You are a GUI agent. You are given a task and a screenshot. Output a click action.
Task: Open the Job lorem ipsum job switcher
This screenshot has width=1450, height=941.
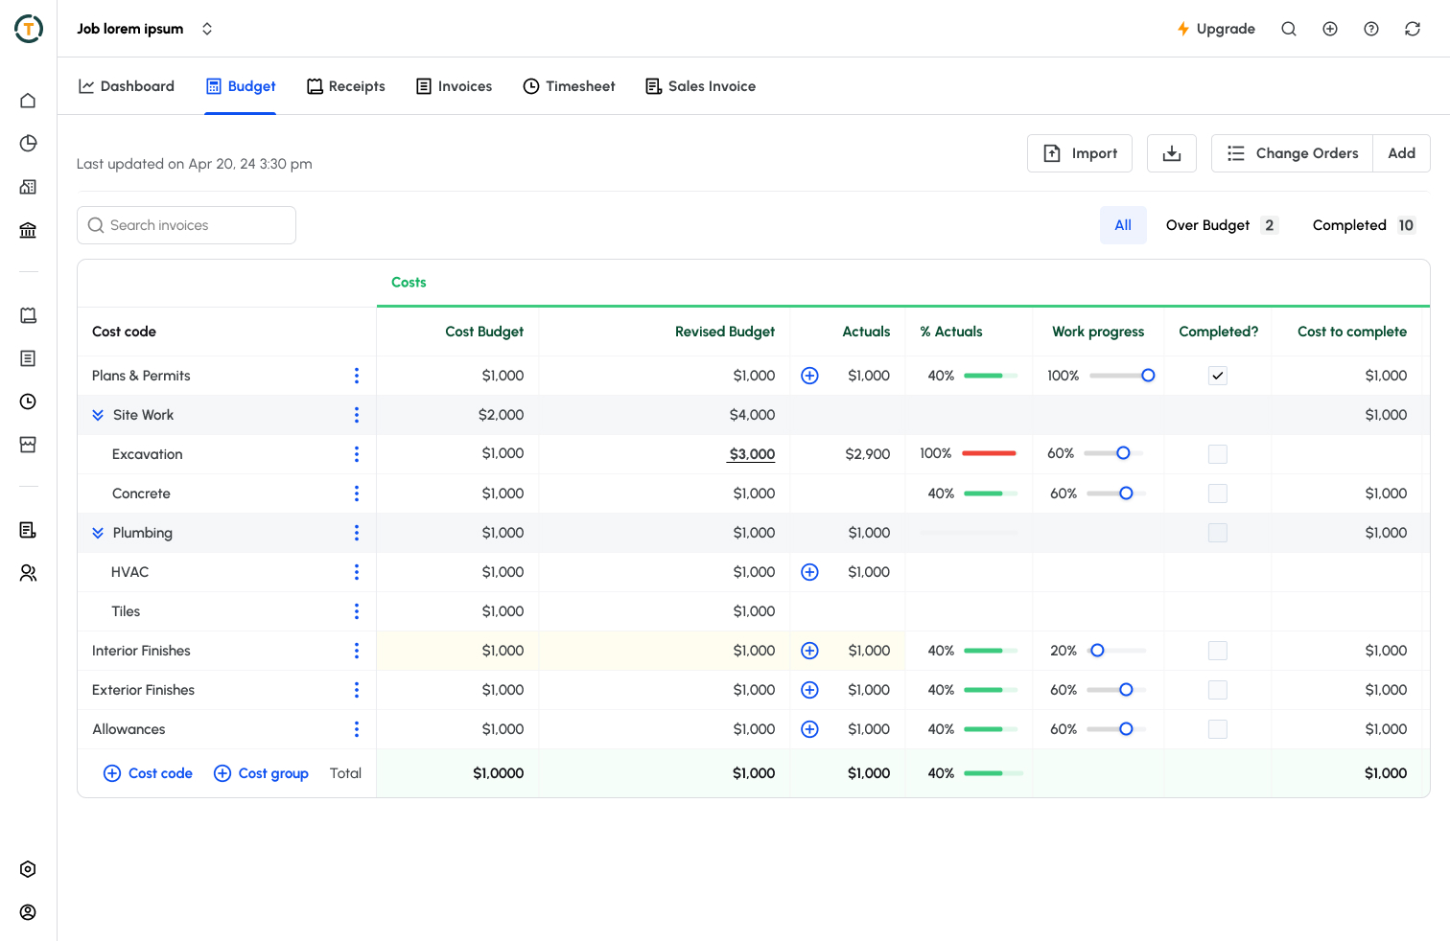(x=145, y=29)
